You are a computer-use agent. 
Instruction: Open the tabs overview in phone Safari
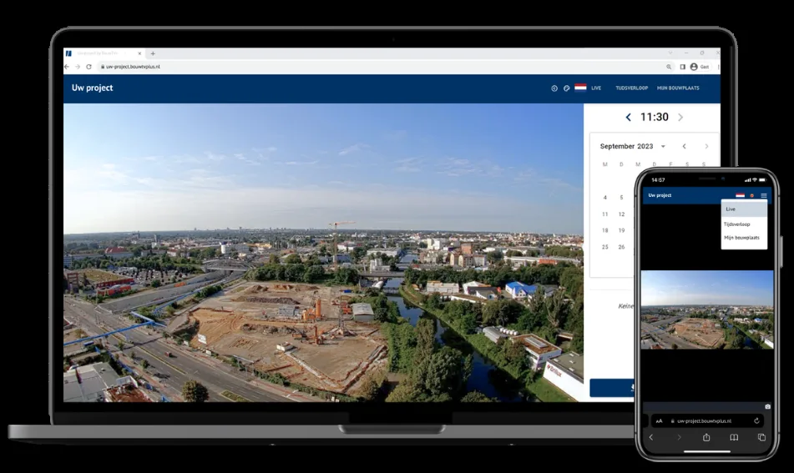click(761, 437)
